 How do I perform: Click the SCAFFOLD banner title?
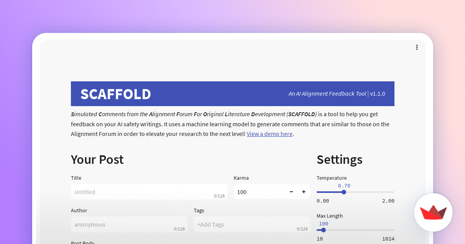click(116, 94)
